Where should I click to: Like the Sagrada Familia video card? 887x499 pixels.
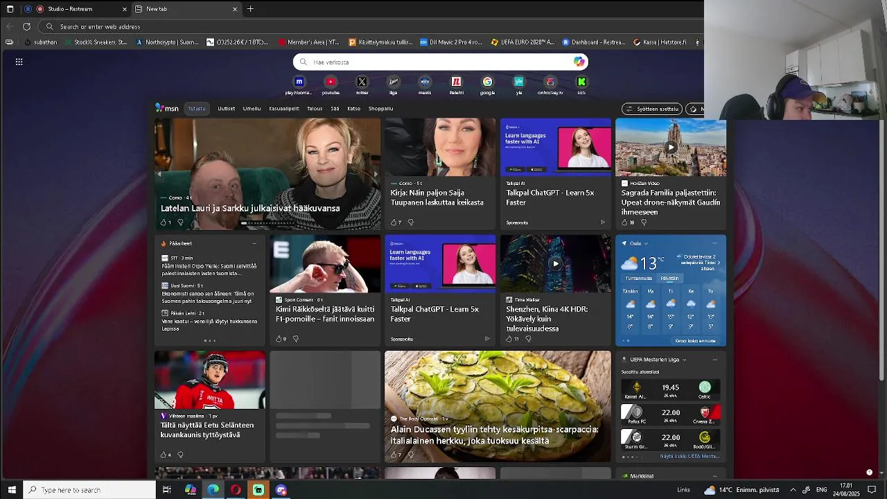tap(624, 222)
